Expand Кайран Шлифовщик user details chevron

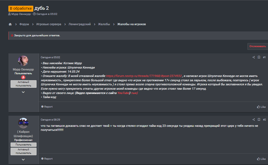(x=23, y=160)
